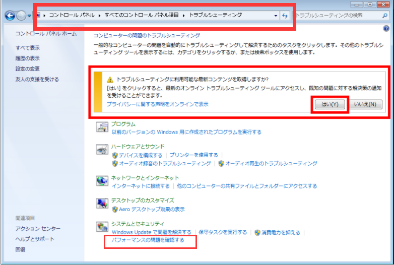Open デスクトップのカスタマイズ heading
Image resolution: width=394 pixels, height=265 pixels.
coord(143,201)
